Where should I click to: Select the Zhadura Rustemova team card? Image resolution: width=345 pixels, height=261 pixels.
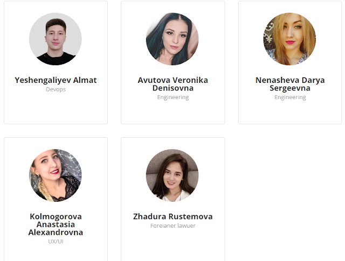coord(173,199)
